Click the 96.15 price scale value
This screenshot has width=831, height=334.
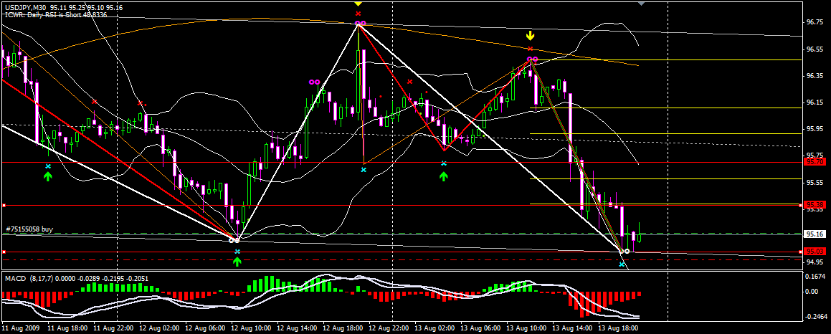pyautogui.click(x=815, y=102)
